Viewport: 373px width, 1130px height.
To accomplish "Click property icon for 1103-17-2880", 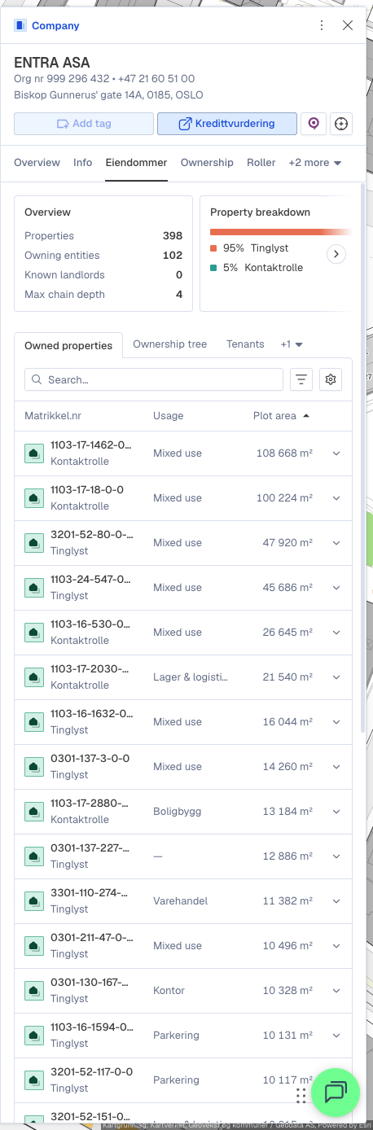I will (x=34, y=812).
